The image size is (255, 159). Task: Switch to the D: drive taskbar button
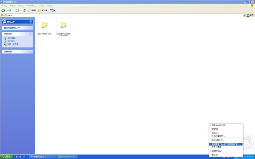coord(41,157)
